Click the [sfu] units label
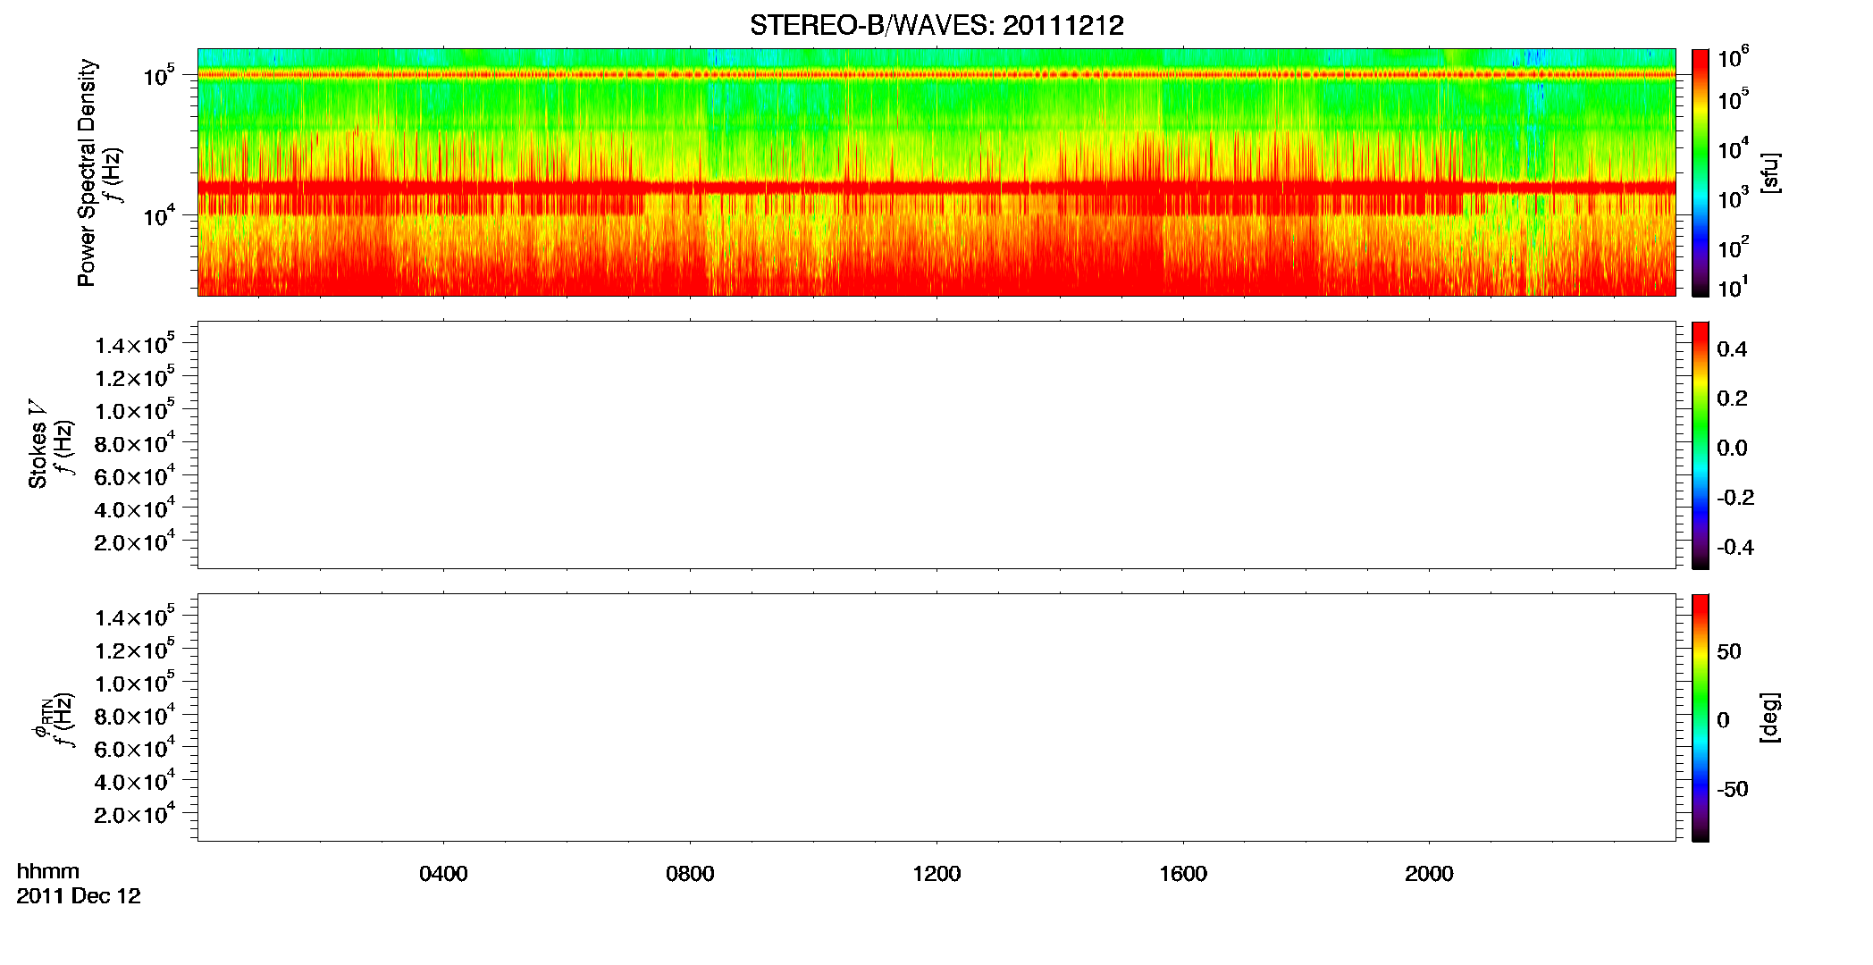 pyautogui.click(x=1769, y=172)
